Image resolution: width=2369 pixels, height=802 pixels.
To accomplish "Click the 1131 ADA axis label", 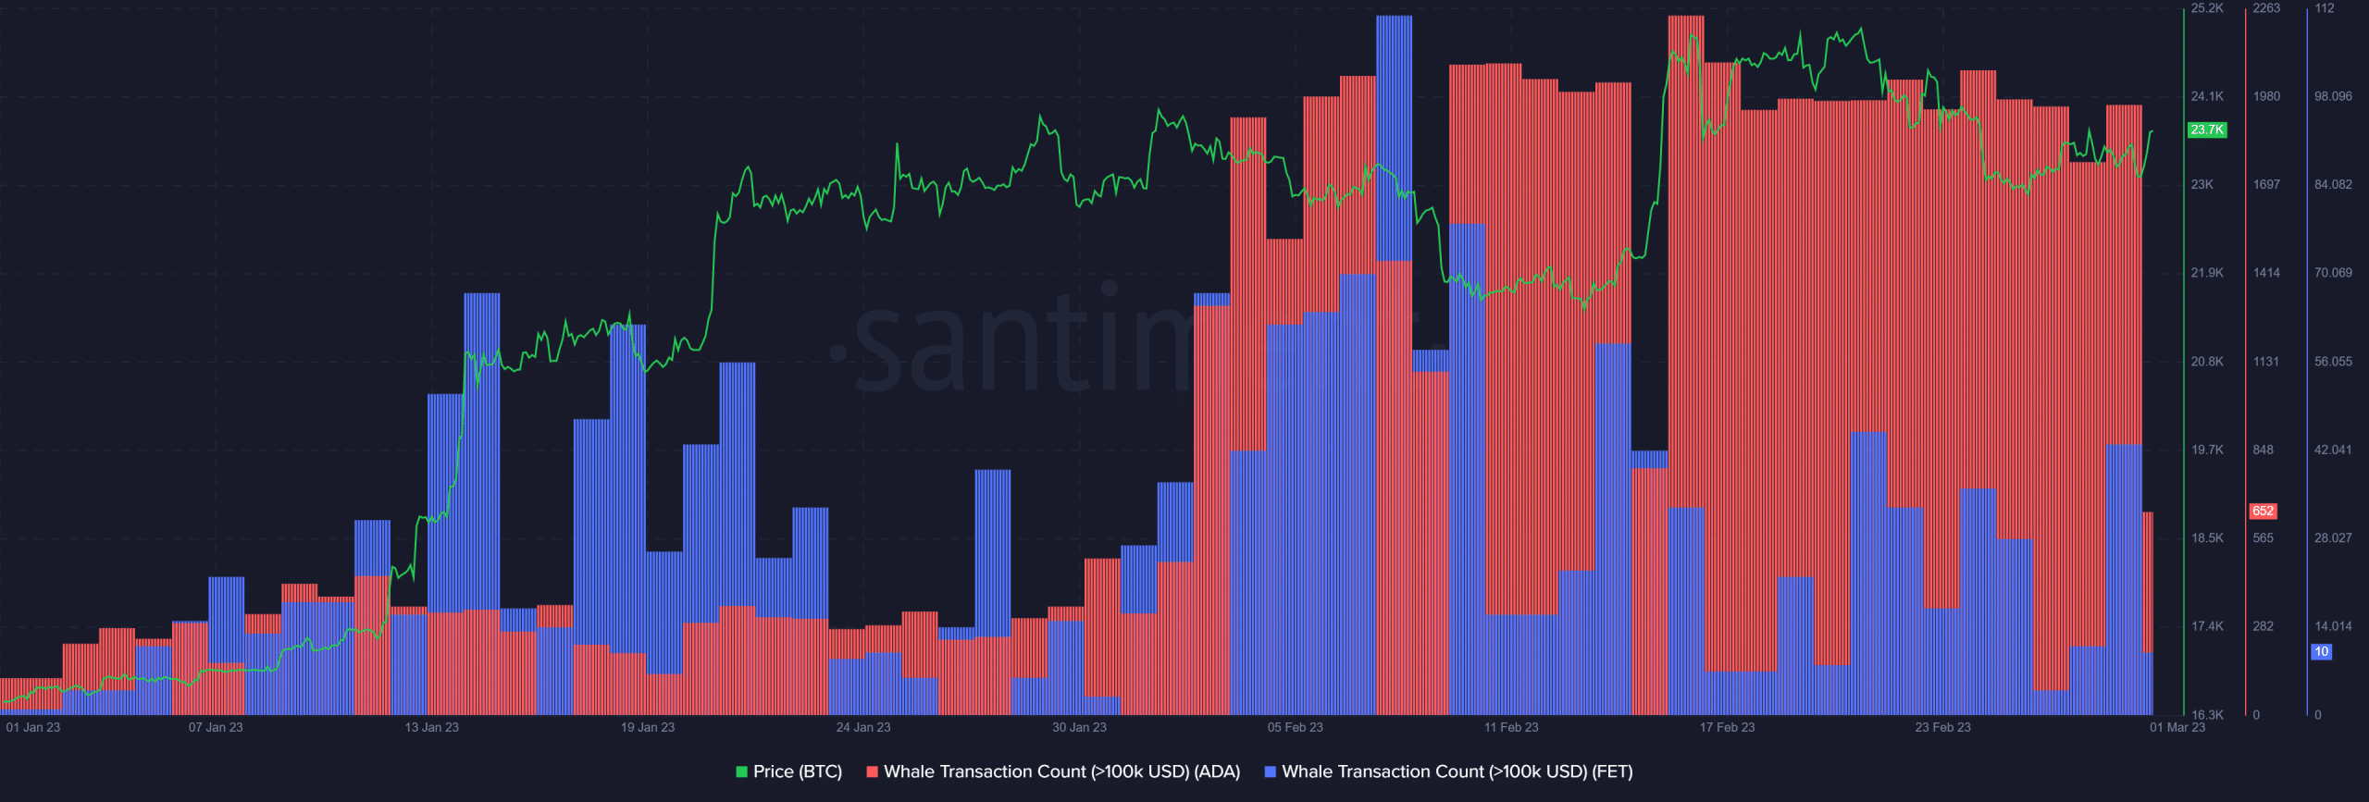I will (2266, 362).
